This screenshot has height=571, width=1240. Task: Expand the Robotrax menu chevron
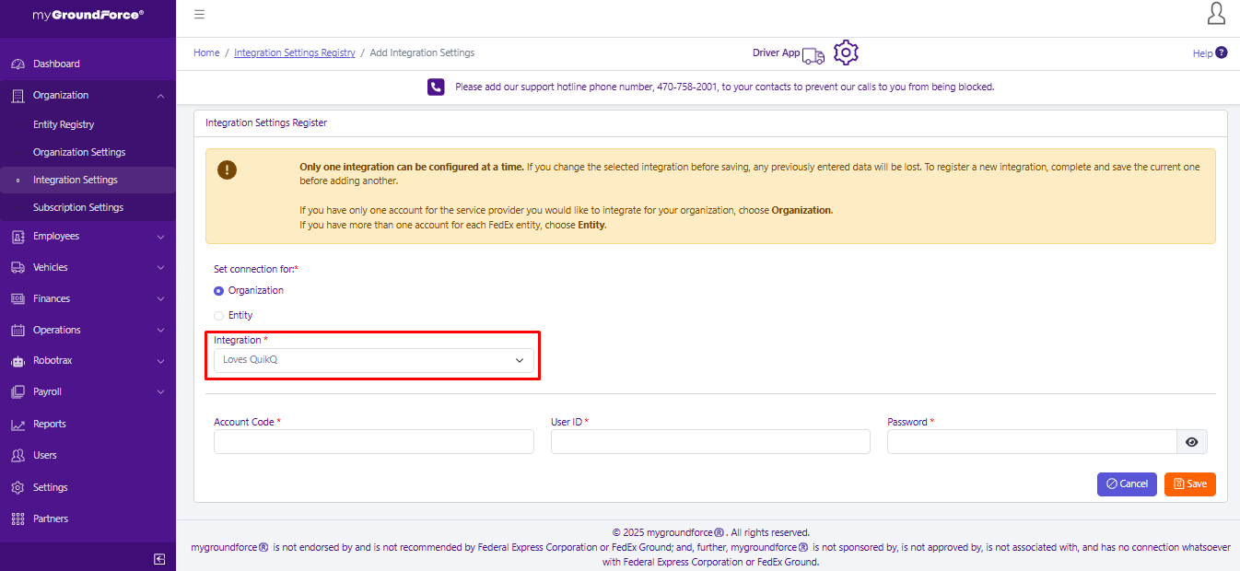[x=161, y=361]
